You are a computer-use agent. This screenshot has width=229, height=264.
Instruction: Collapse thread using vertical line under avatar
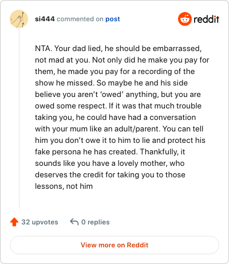19,118
